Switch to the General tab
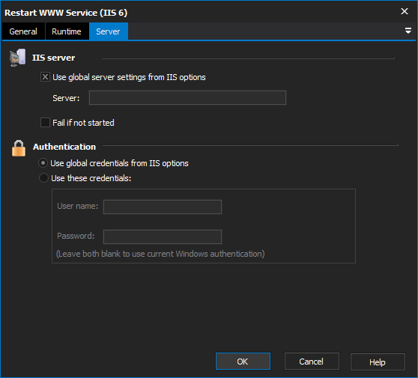418x378 pixels. pyautogui.click(x=23, y=31)
